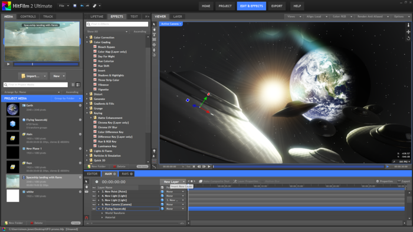The image size is (413, 232).
Task: Click the Save icon in top bar
Action: (75, 6)
